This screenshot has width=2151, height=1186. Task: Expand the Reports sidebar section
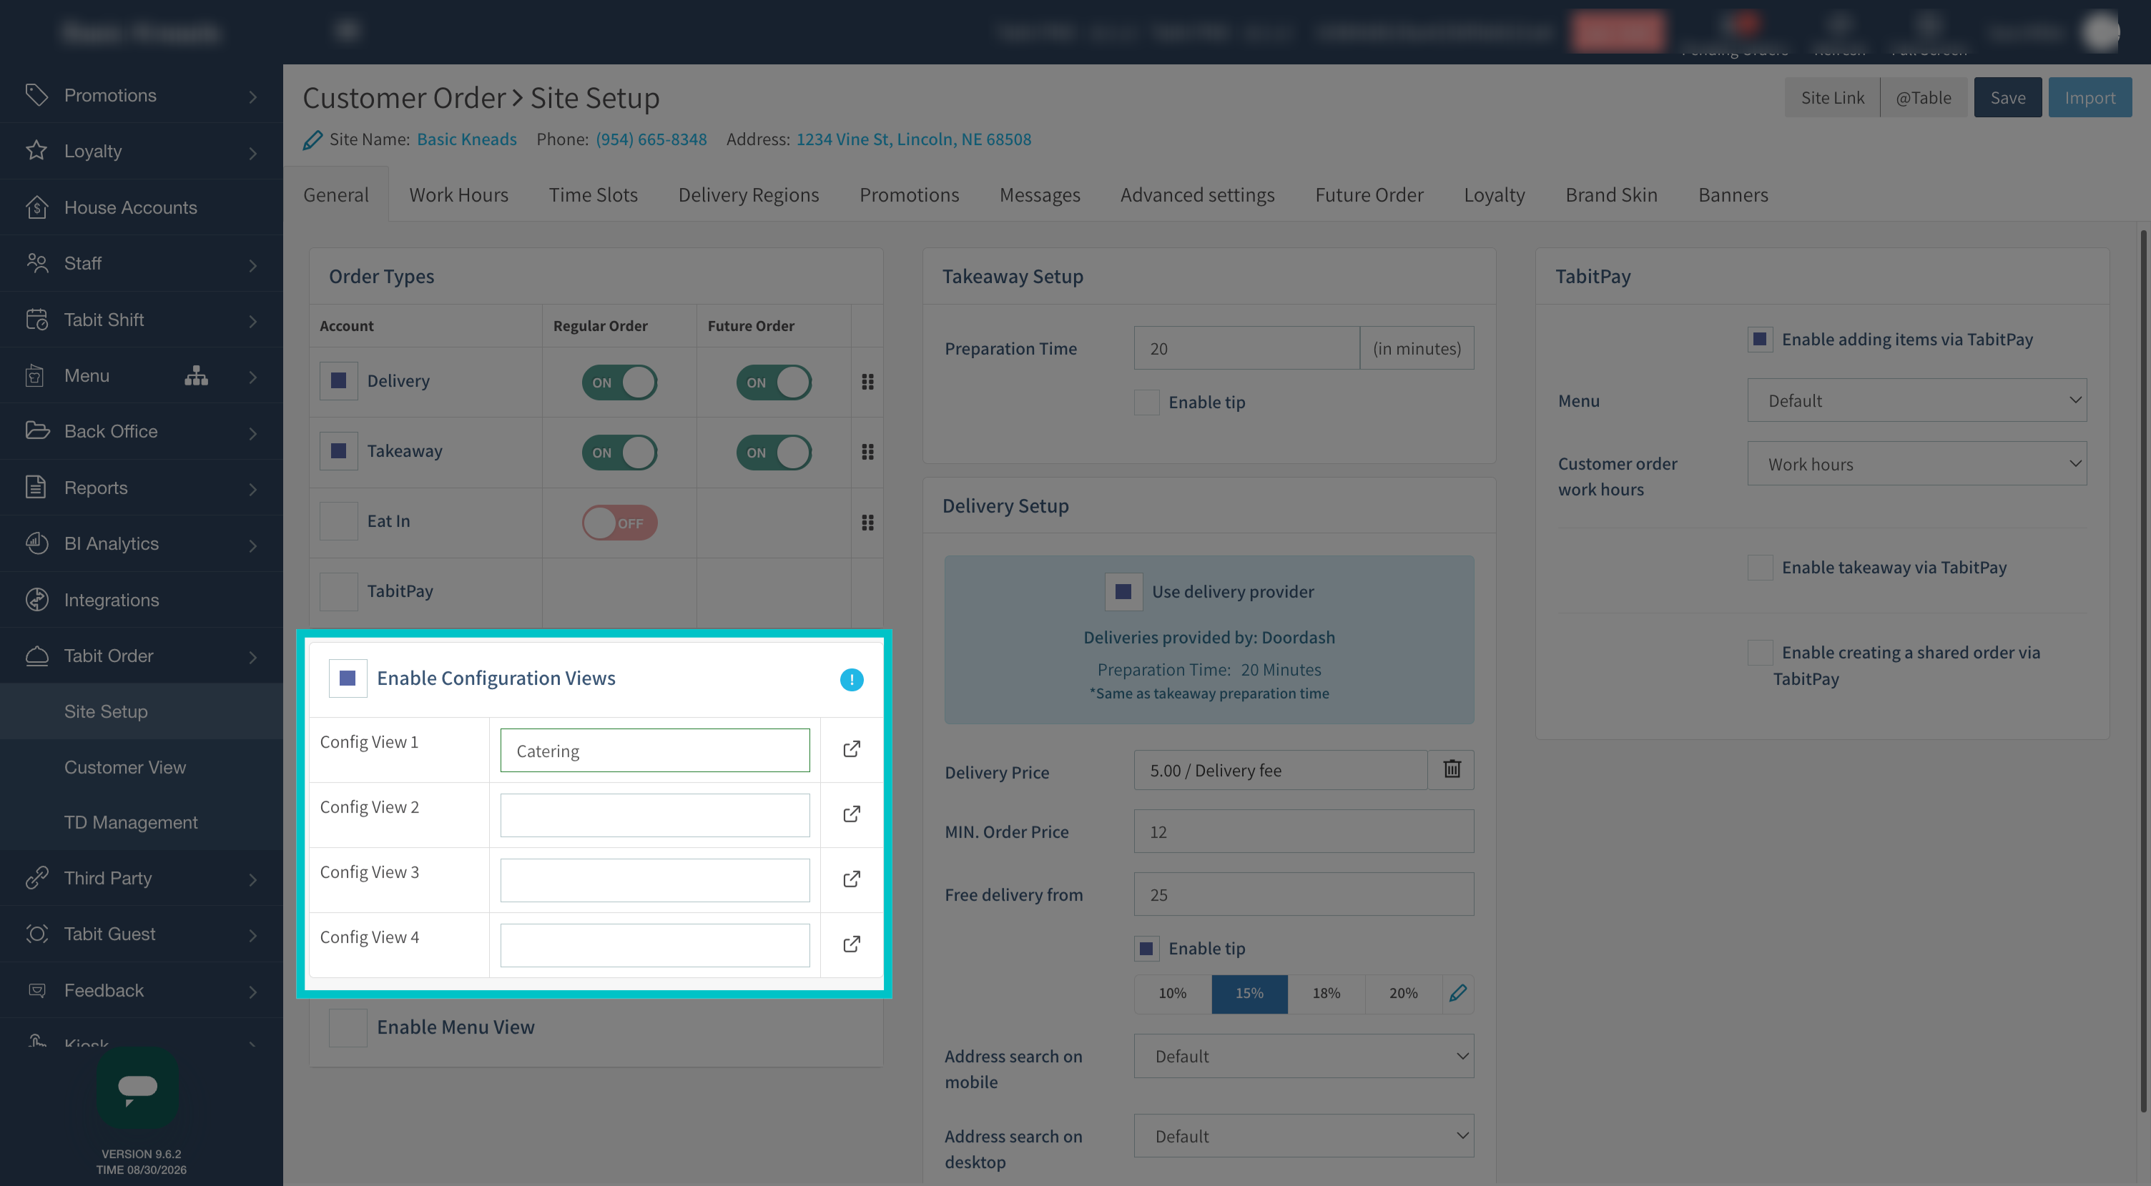[x=141, y=488]
